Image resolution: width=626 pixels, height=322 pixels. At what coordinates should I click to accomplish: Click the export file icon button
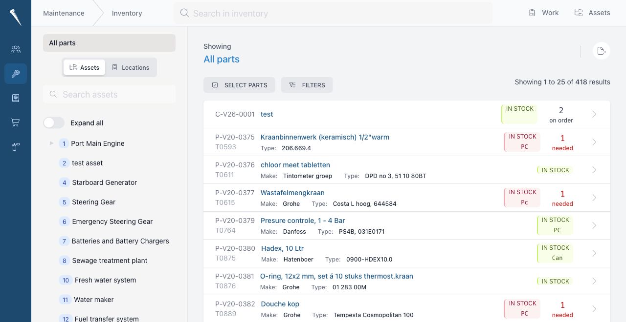602,51
